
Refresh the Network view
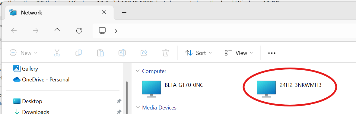[79, 31]
